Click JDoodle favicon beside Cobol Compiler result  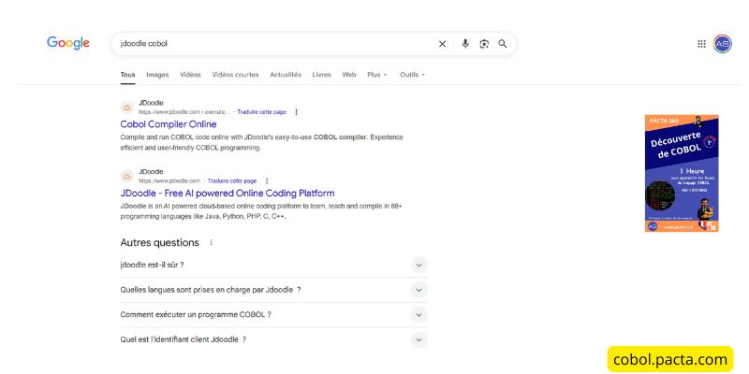[126, 108]
